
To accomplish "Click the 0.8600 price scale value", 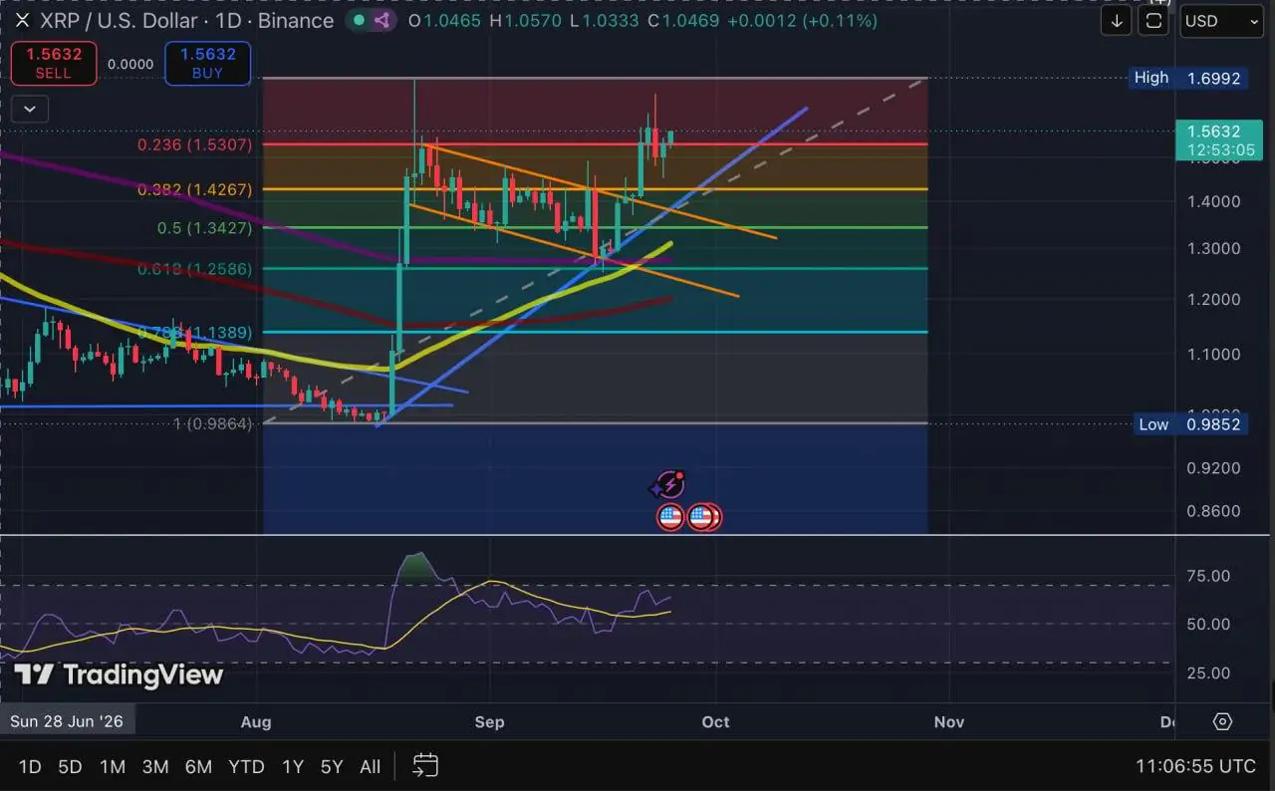I will tap(1213, 511).
